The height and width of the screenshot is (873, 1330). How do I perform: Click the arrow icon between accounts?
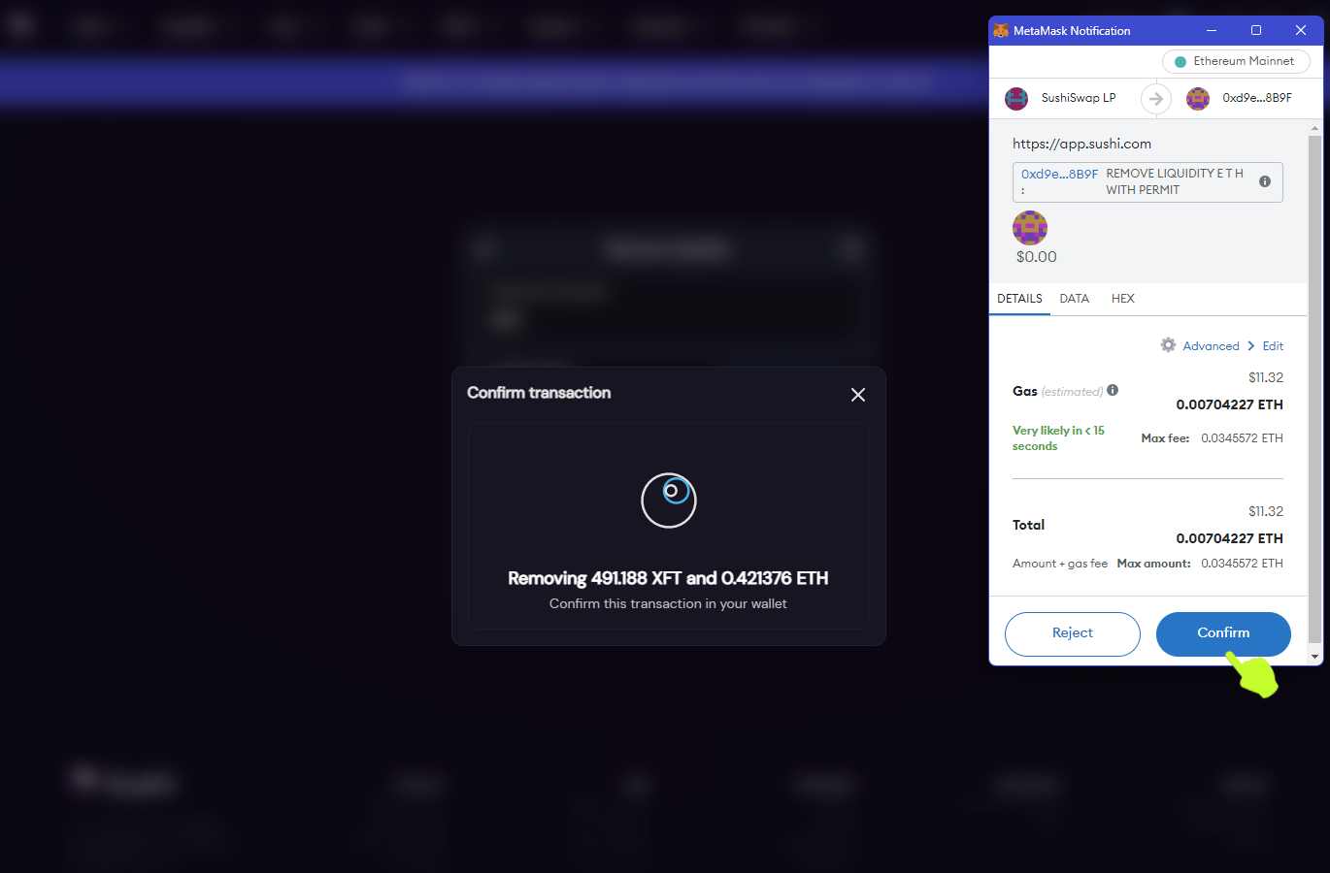tap(1156, 98)
